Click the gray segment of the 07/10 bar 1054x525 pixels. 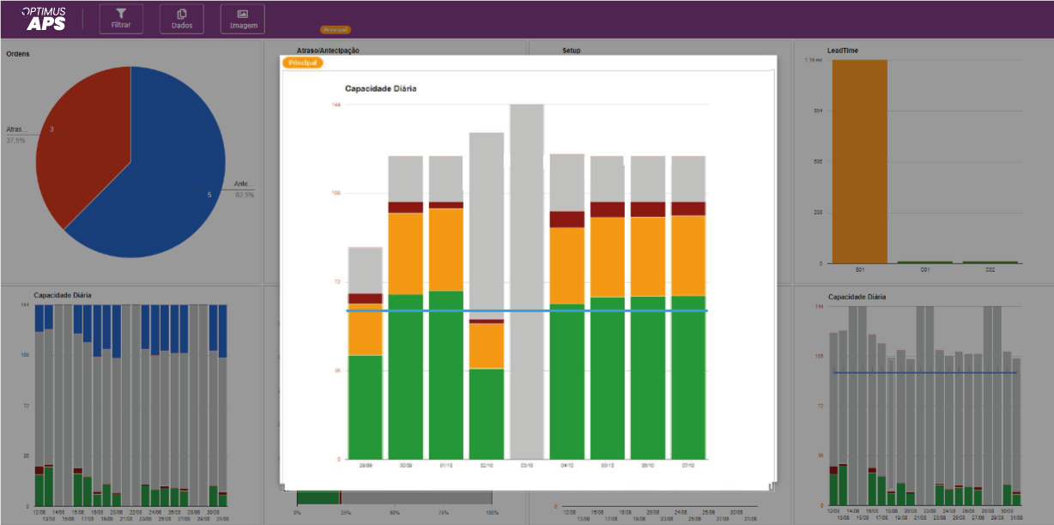click(x=688, y=178)
